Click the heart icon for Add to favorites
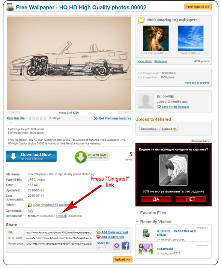Viewport: 221px width, 268px height. 98,237
